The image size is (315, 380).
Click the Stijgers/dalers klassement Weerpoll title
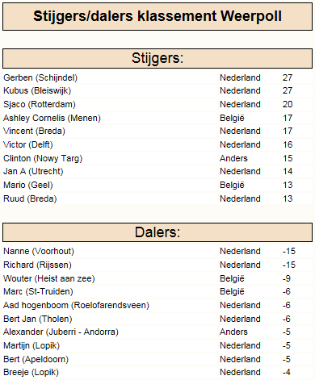click(157, 16)
